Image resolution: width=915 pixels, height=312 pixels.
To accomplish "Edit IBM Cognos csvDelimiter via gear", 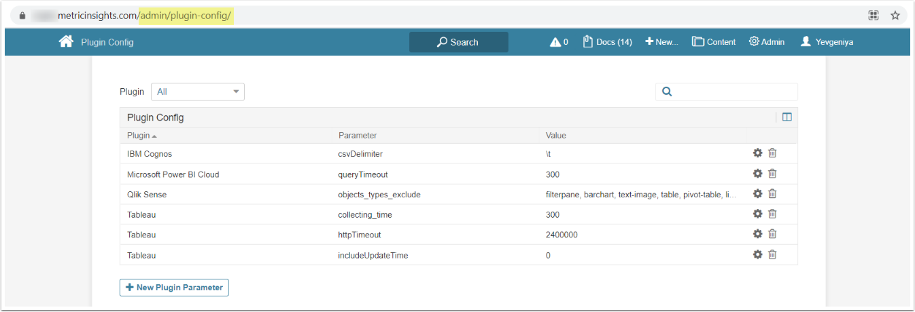I will (x=757, y=153).
